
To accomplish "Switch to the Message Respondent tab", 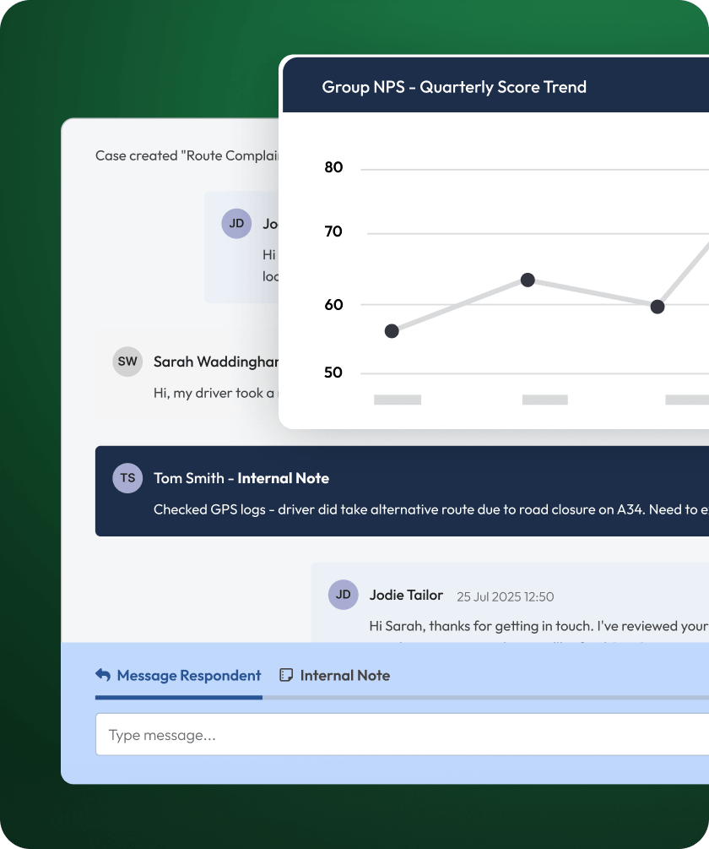I will coord(188,675).
